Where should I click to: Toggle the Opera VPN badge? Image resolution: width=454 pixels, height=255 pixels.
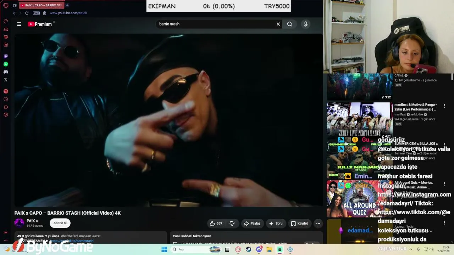point(36,13)
